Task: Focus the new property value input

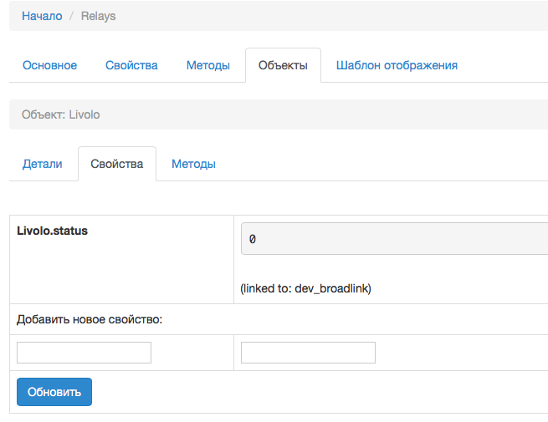Action: pos(308,353)
